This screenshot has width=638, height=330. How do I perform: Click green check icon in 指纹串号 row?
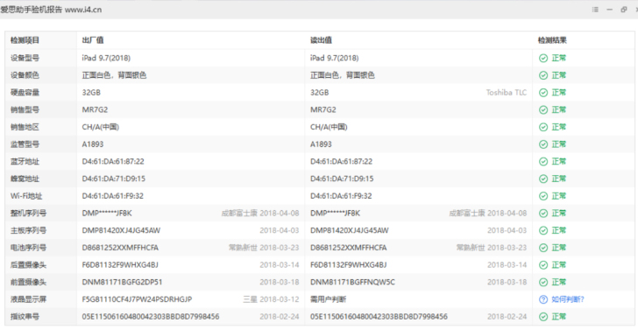[543, 317]
